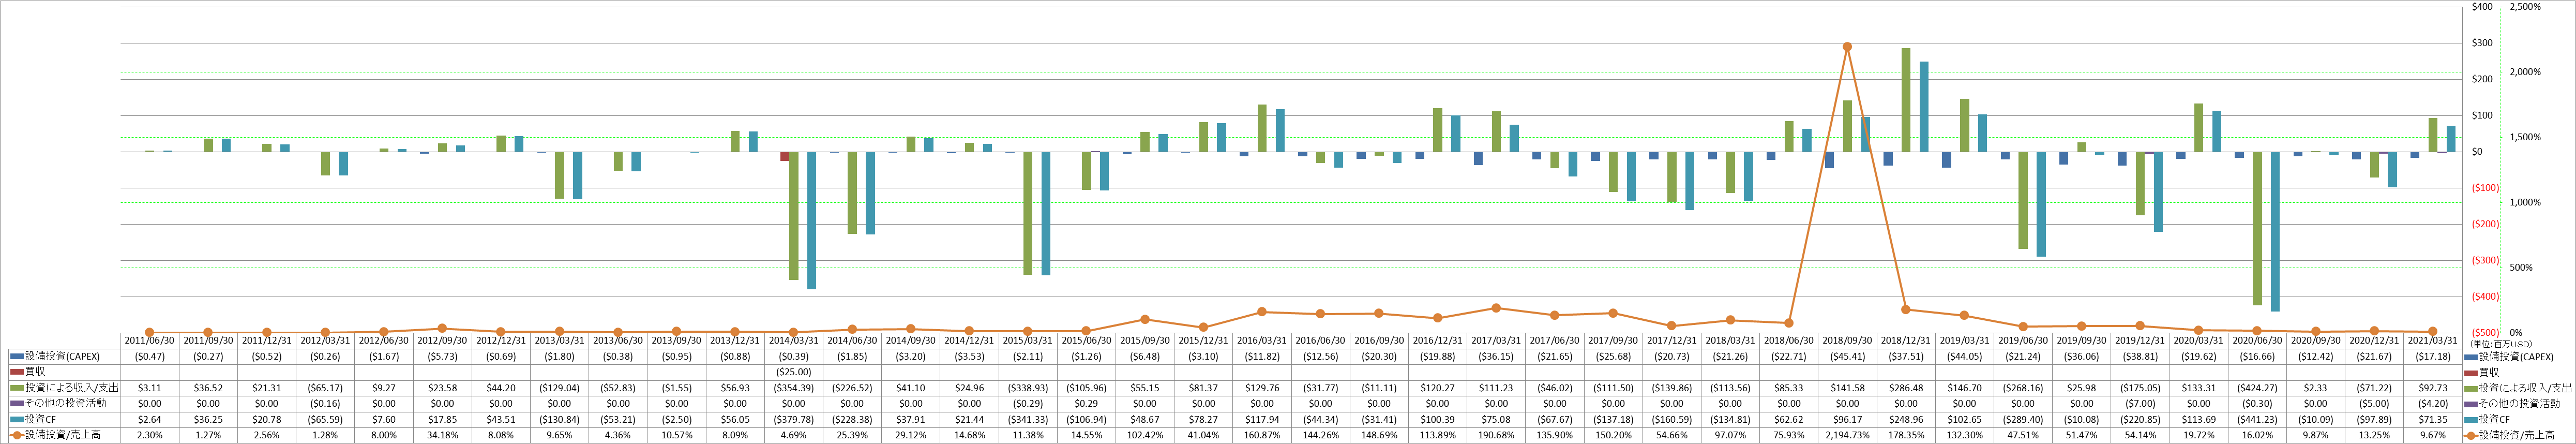The width and height of the screenshot is (2576, 444).
Task: Select the 投資CF row label in the data table
Action: pyautogui.click(x=41, y=420)
